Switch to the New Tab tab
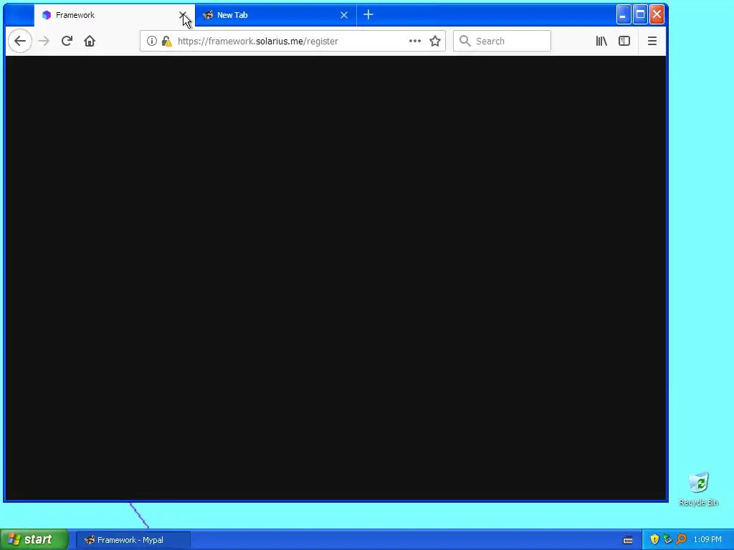The width and height of the screenshot is (734, 550). pos(275,15)
